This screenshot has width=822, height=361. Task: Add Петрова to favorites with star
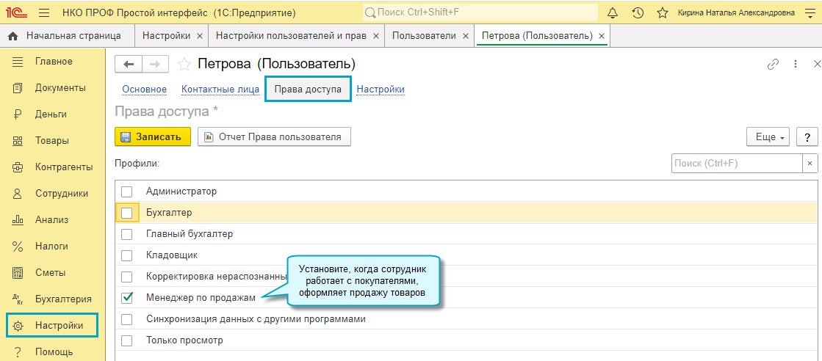(184, 65)
